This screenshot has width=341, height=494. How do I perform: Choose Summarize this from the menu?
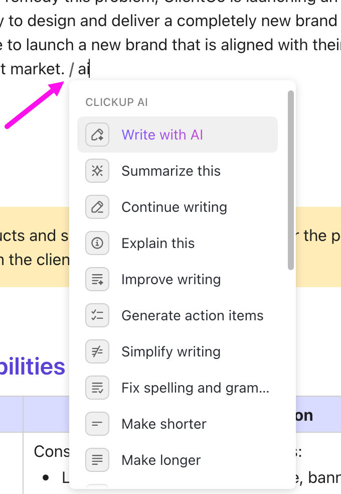click(x=170, y=171)
